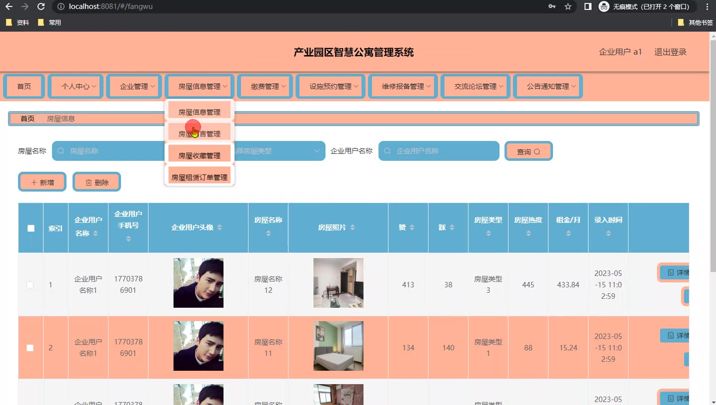Open the incognito mode indicator
The image size is (716, 405).
[x=647, y=6]
